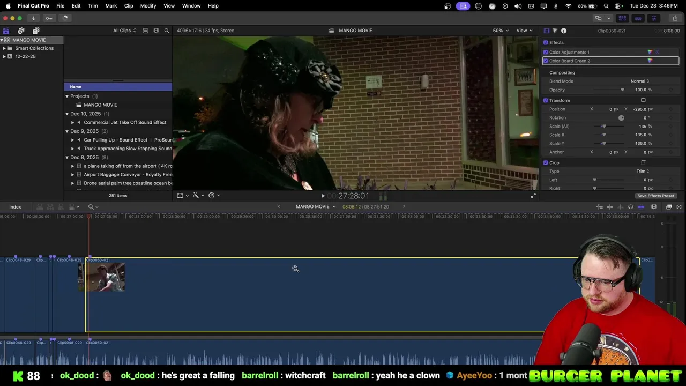Toggle audio skimming headphones icon
The height and width of the screenshot is (386, 686).
coord(630,207)
